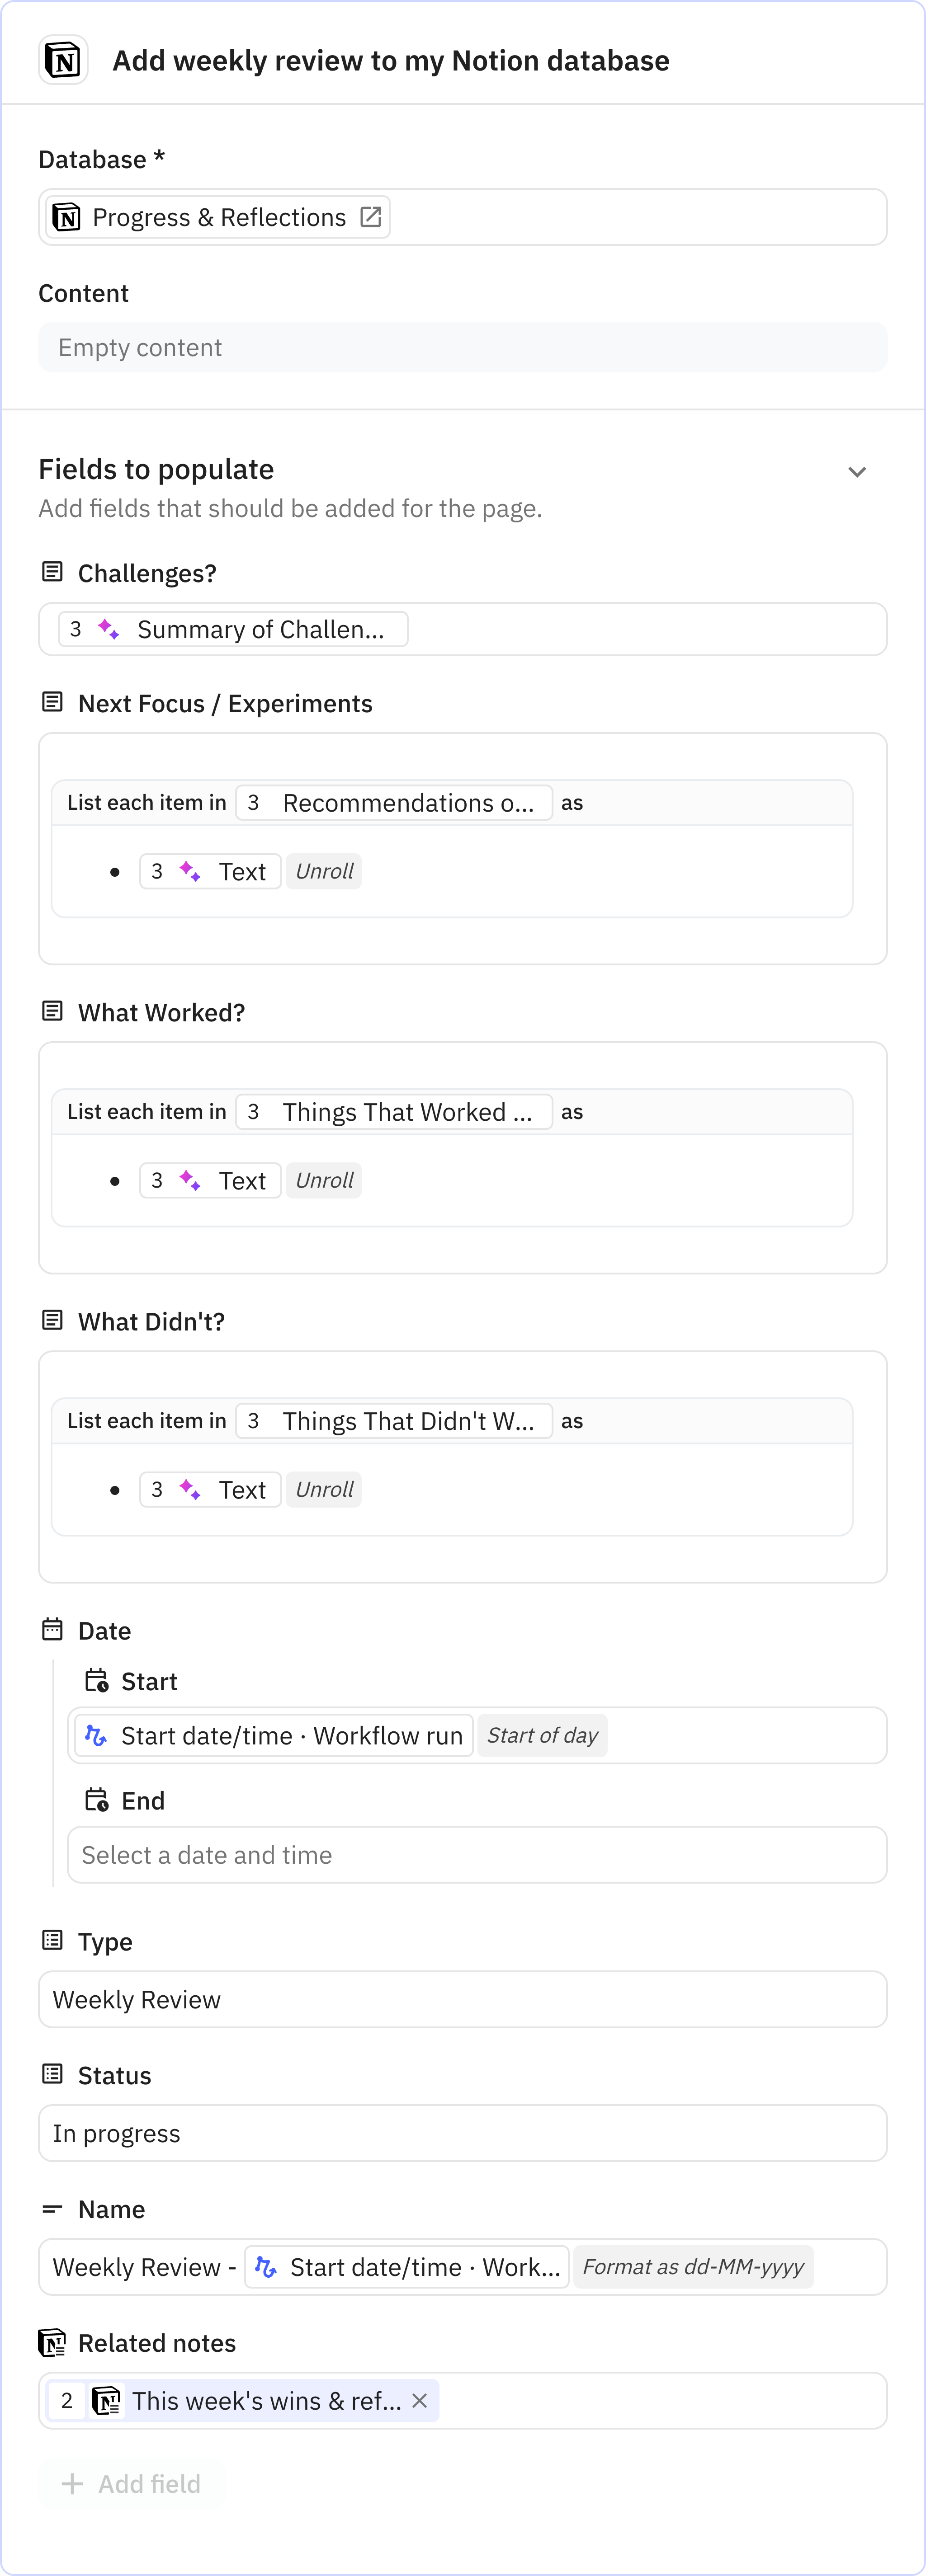
Task: Click the Notion icon in the dialog header
Action: (62, 60)
